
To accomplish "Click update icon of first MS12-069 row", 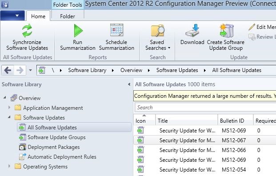I will (140, 130).
